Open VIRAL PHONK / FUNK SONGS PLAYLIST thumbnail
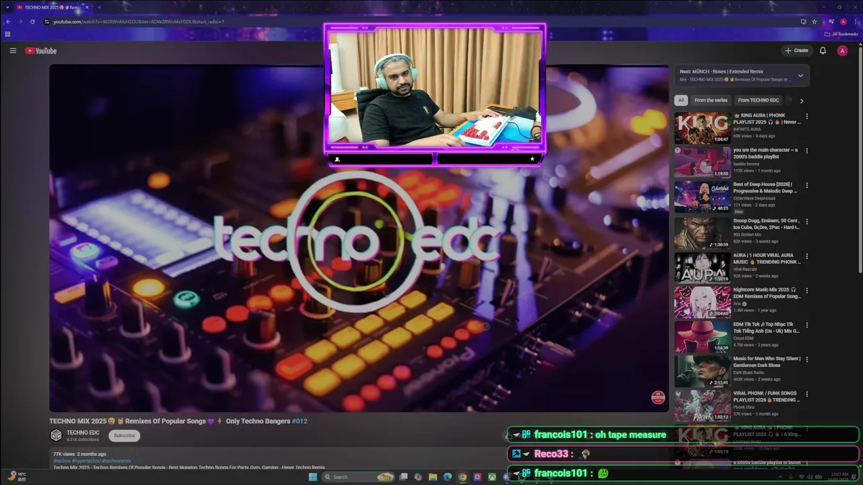 703,406
